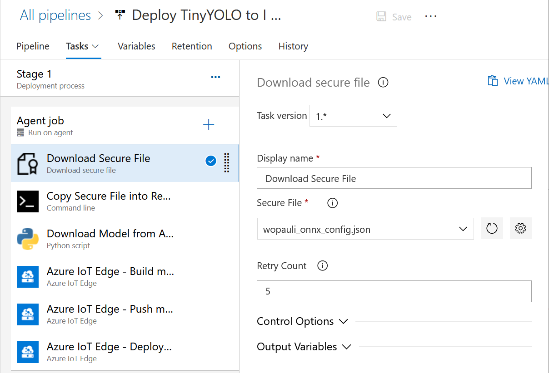
Task: Click the Save disk icon
Action: pos(381,17)
